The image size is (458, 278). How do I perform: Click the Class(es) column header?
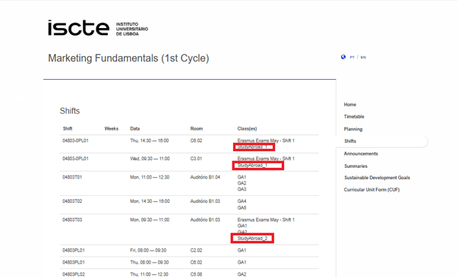(247, 128)
